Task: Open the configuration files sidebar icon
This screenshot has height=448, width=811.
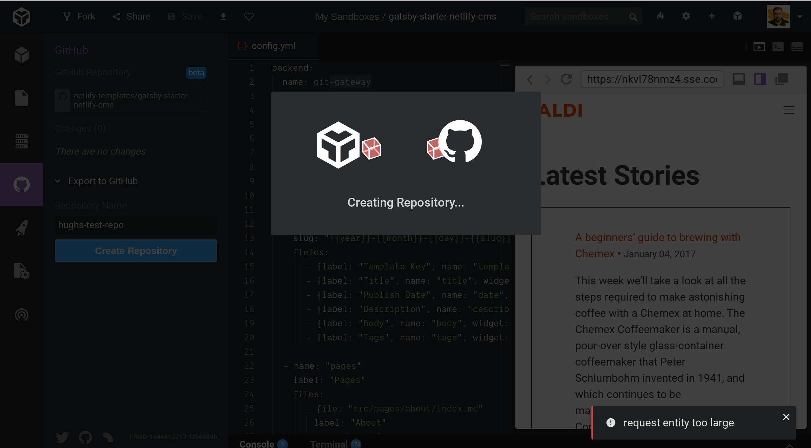Action: coord(22,271)
